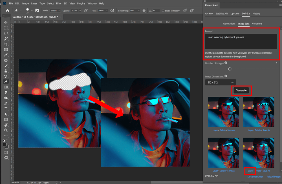The width and height of the screenshot is (282, 184).
Task: Toggle brush settings panel icon
Action: [x=37, y=11]
